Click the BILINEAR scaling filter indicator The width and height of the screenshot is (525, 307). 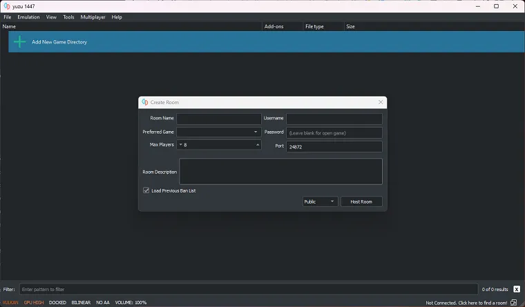click(81, 302)
